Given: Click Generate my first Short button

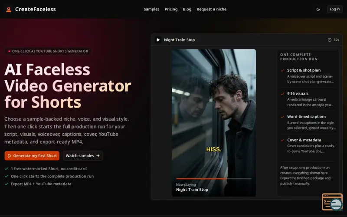Looking at the screenshot, I should (x=32, y=156).
